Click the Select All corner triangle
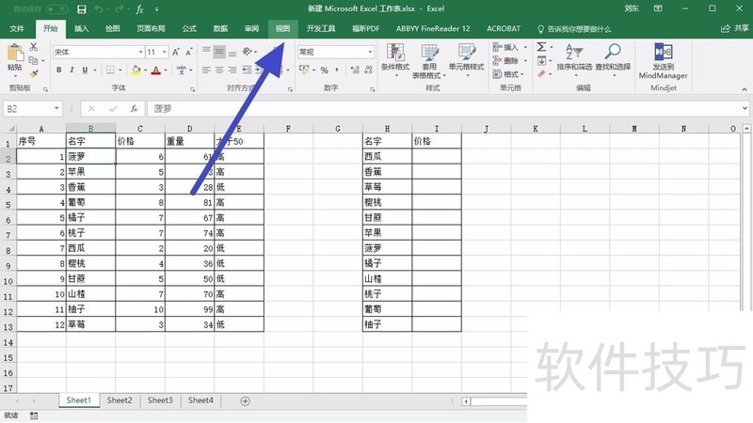The height and width of the screenshot is (423, 753). (11, 128)
